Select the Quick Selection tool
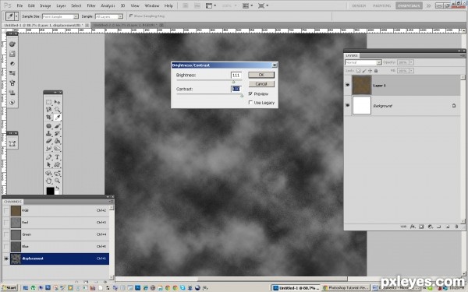 (57, 110)
